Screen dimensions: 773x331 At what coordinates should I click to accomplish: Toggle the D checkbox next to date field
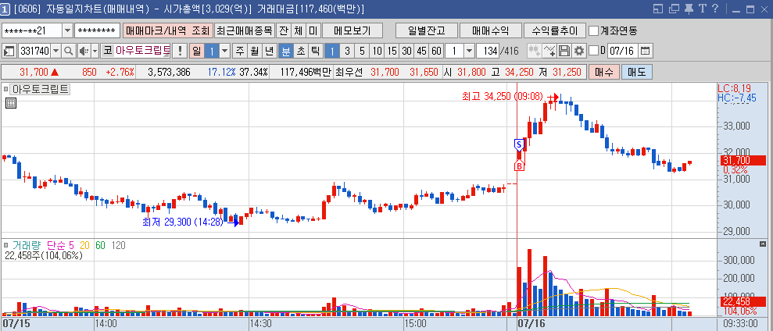(593, 51)
